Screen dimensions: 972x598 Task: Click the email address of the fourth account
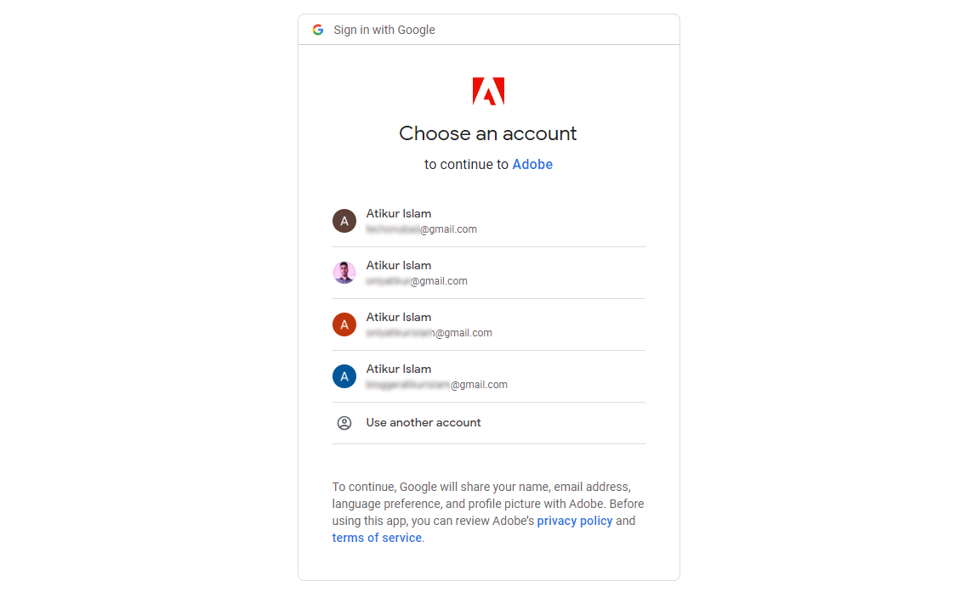[x=437, y=384]
